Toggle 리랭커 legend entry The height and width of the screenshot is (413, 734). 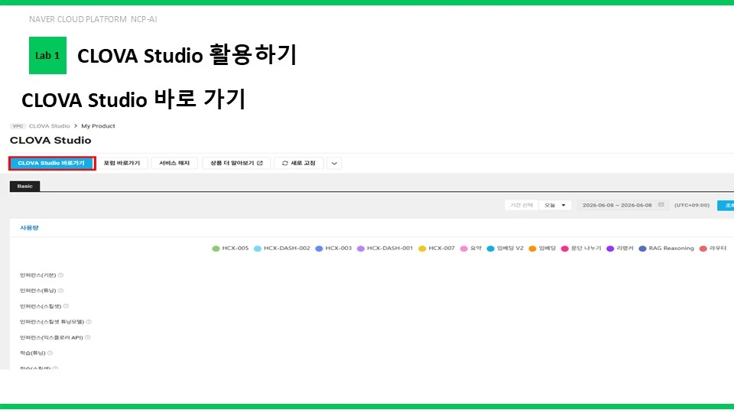point(620,248)
